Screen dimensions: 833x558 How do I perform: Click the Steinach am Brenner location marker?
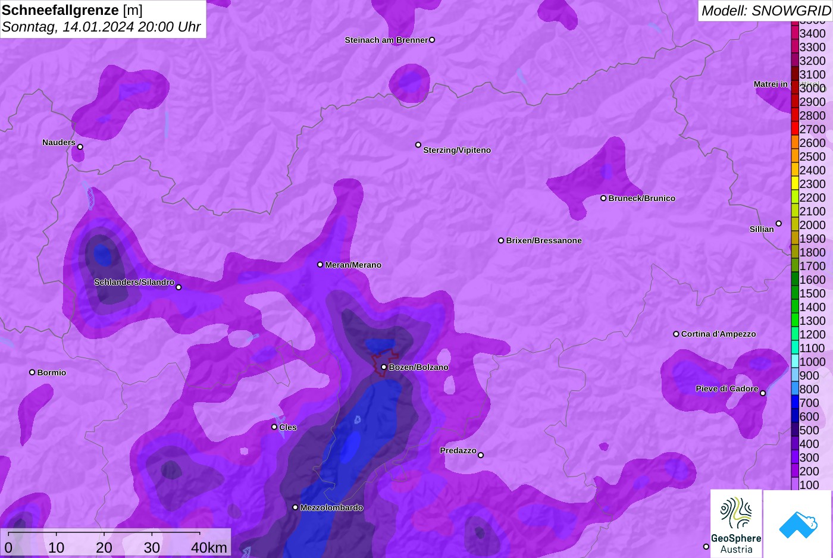point(432,40)
